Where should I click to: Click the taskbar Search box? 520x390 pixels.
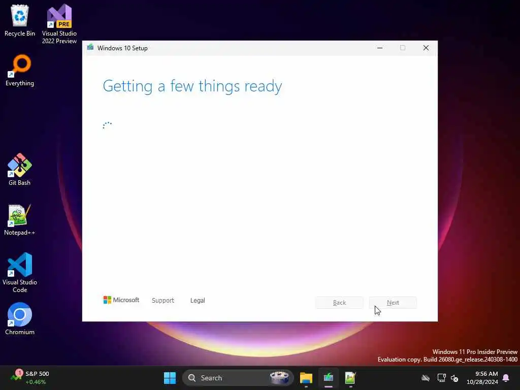click(x=238, y=378)
